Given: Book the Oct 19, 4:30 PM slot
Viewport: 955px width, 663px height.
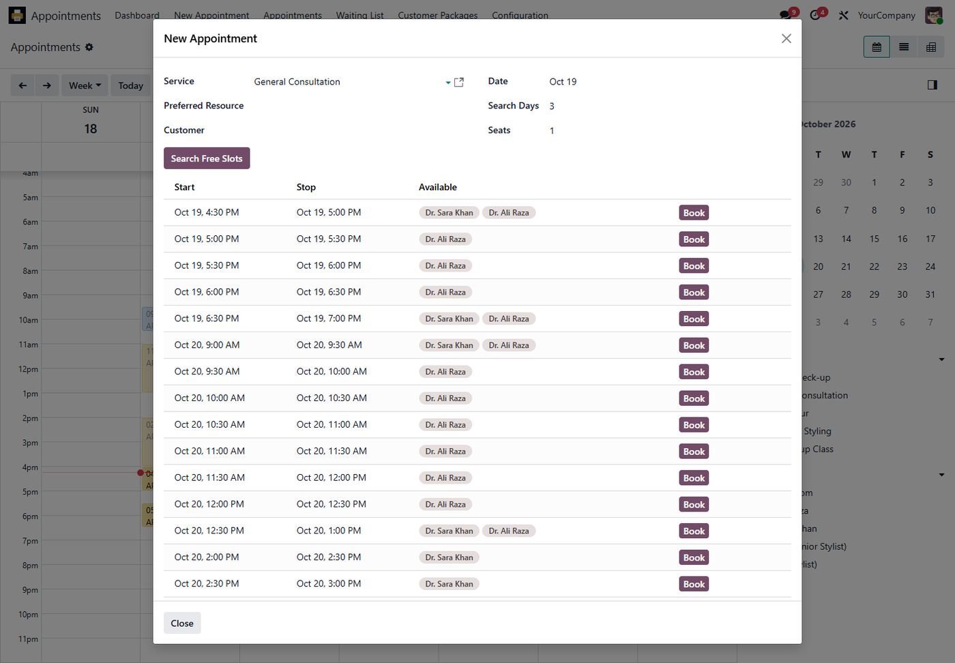Looking at the screenshot, I should coord(694,213).
